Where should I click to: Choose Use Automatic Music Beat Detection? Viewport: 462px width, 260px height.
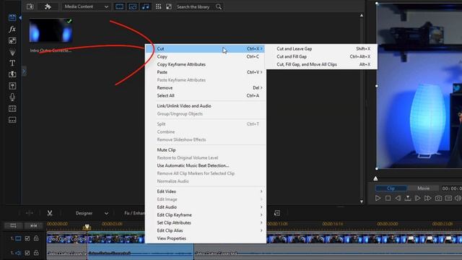click(x=206, y=165)
